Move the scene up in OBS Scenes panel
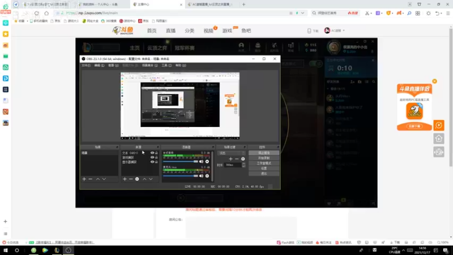The image size is (453, 255). [98, 179]
